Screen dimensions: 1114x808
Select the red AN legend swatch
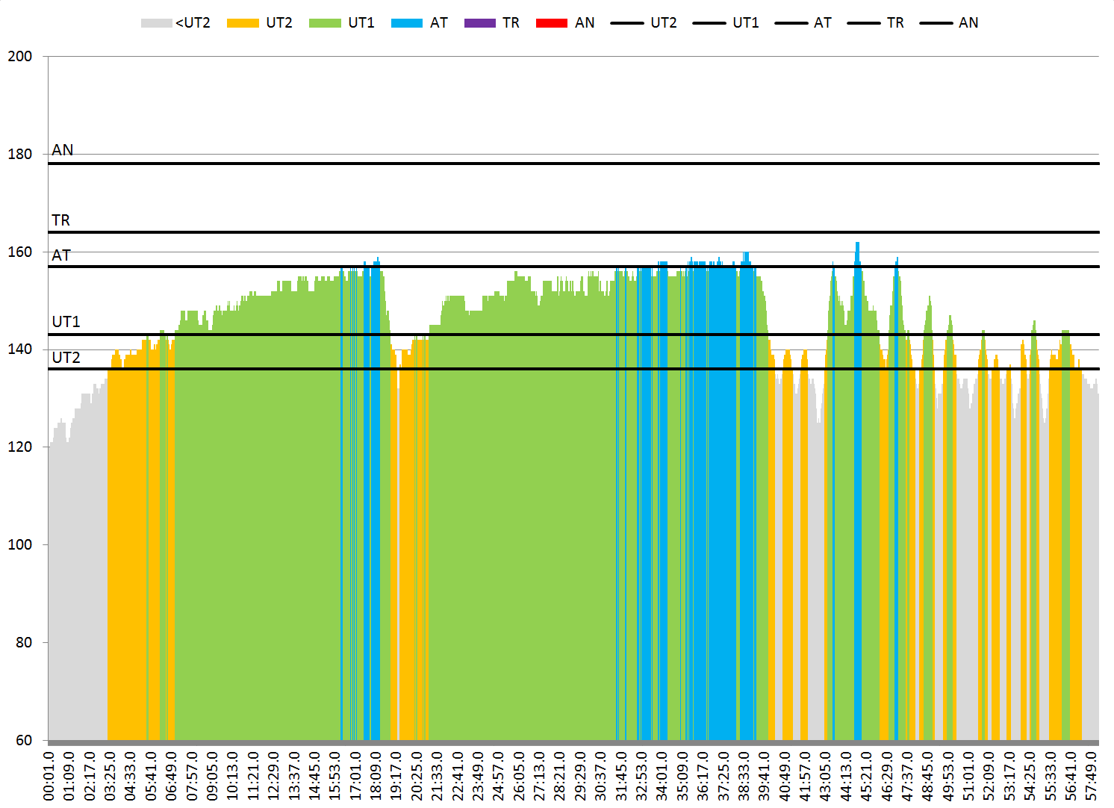pos(552,23)
